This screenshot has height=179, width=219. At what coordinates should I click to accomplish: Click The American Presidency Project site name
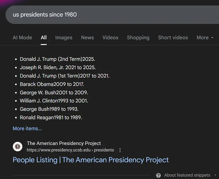[64, 143]
